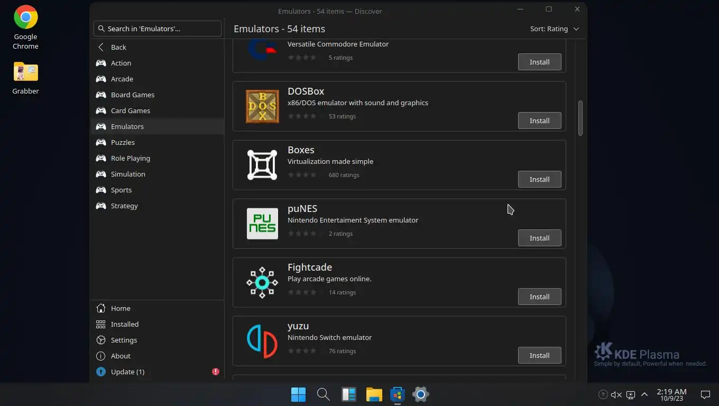Screen dimensions: 719x406
Task: Select the Role Playing category
Action: pos(158,158)
